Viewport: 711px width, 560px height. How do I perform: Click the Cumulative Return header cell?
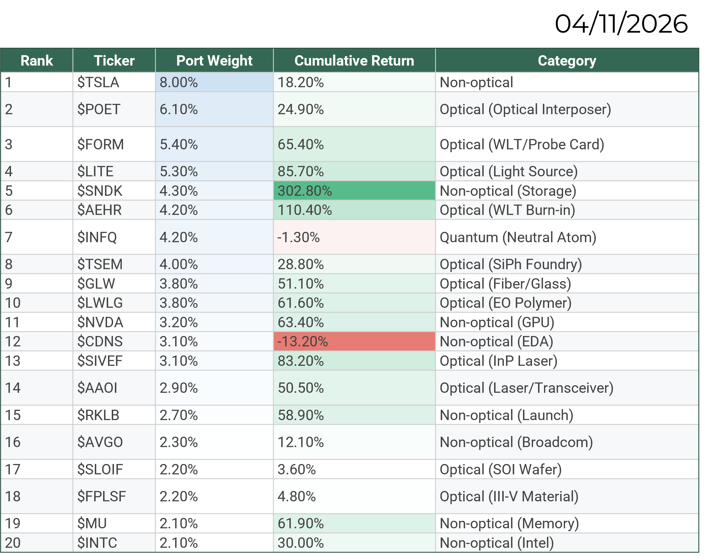click(354, 61)
